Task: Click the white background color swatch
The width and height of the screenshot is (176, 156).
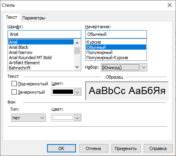Action: (x=63, y=117)
